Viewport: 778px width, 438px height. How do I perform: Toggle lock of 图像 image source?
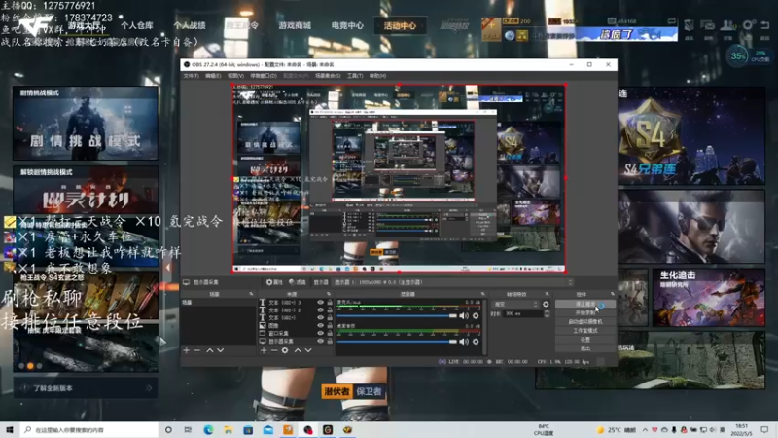click(x=330, y=325)
